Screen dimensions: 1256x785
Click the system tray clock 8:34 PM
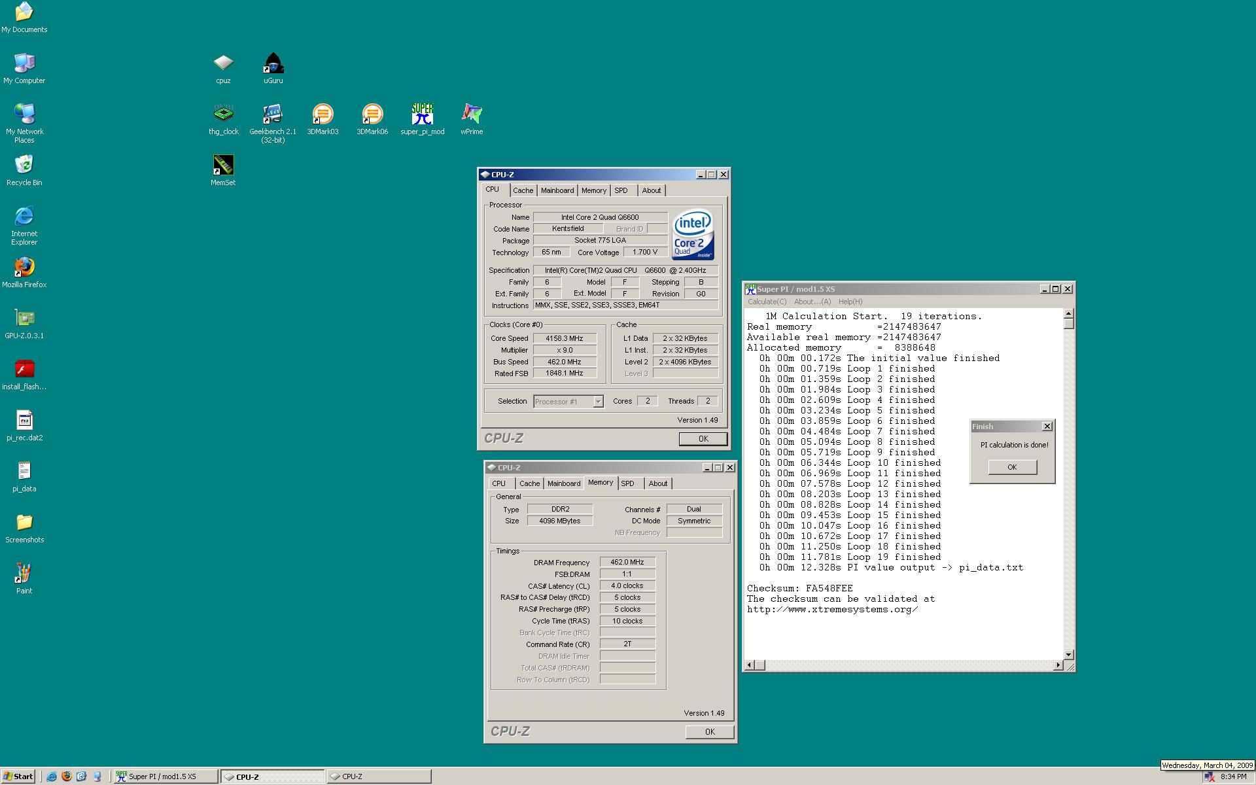pyautogui.click(x=1233, y=777)
